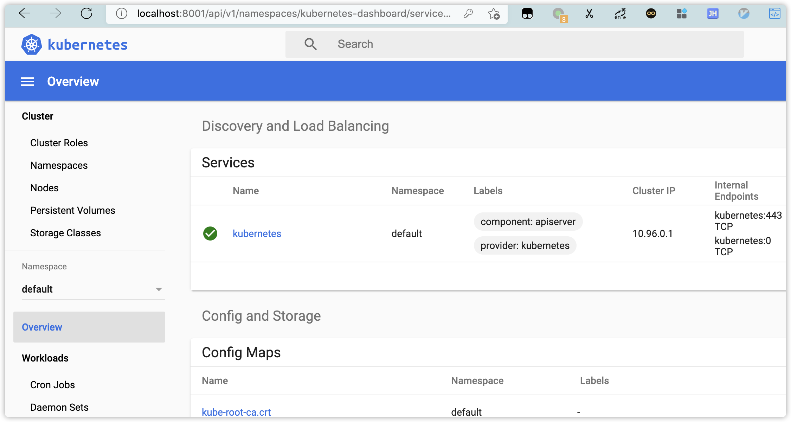The image size is (791, 422).
Task: Click green status check for kubernetes service
Action: [210, 234]
